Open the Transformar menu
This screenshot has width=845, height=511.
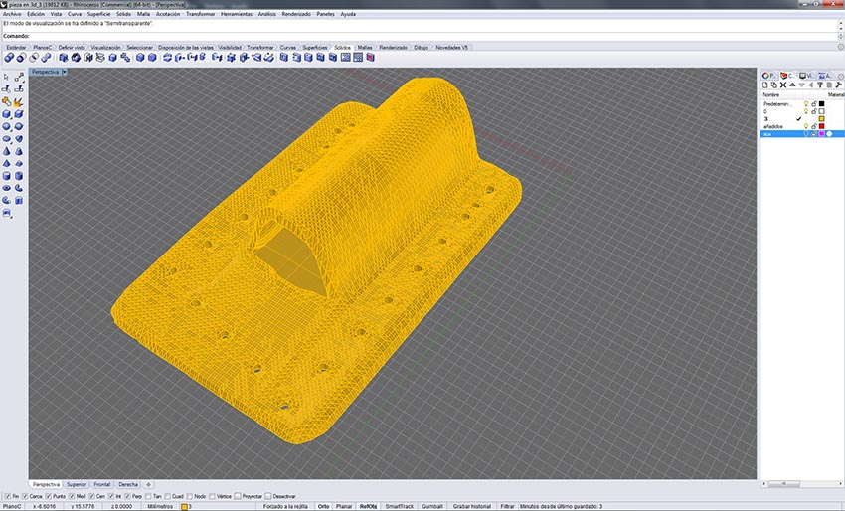coord(201,14)
